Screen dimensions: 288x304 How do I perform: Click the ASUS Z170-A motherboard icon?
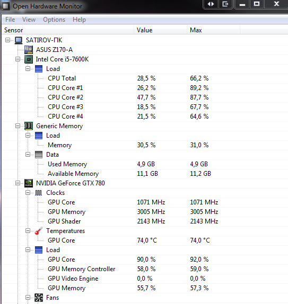(28, 50)
